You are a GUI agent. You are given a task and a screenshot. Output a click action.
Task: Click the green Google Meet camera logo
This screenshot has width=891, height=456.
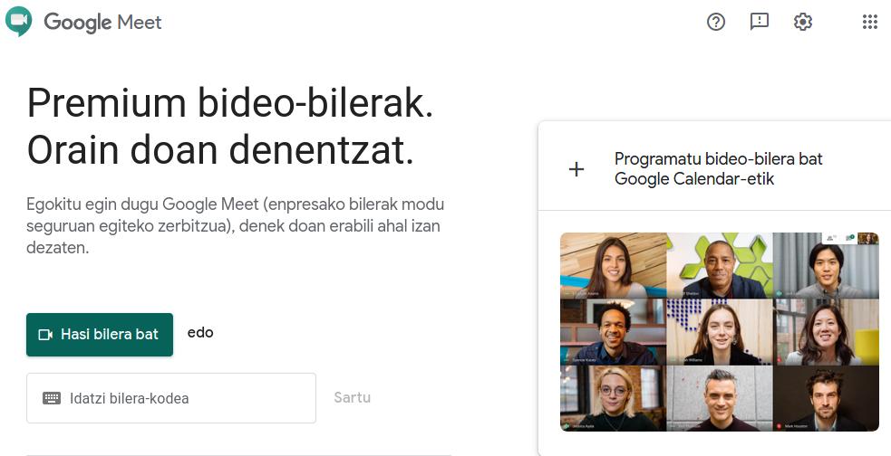(18, 22)
